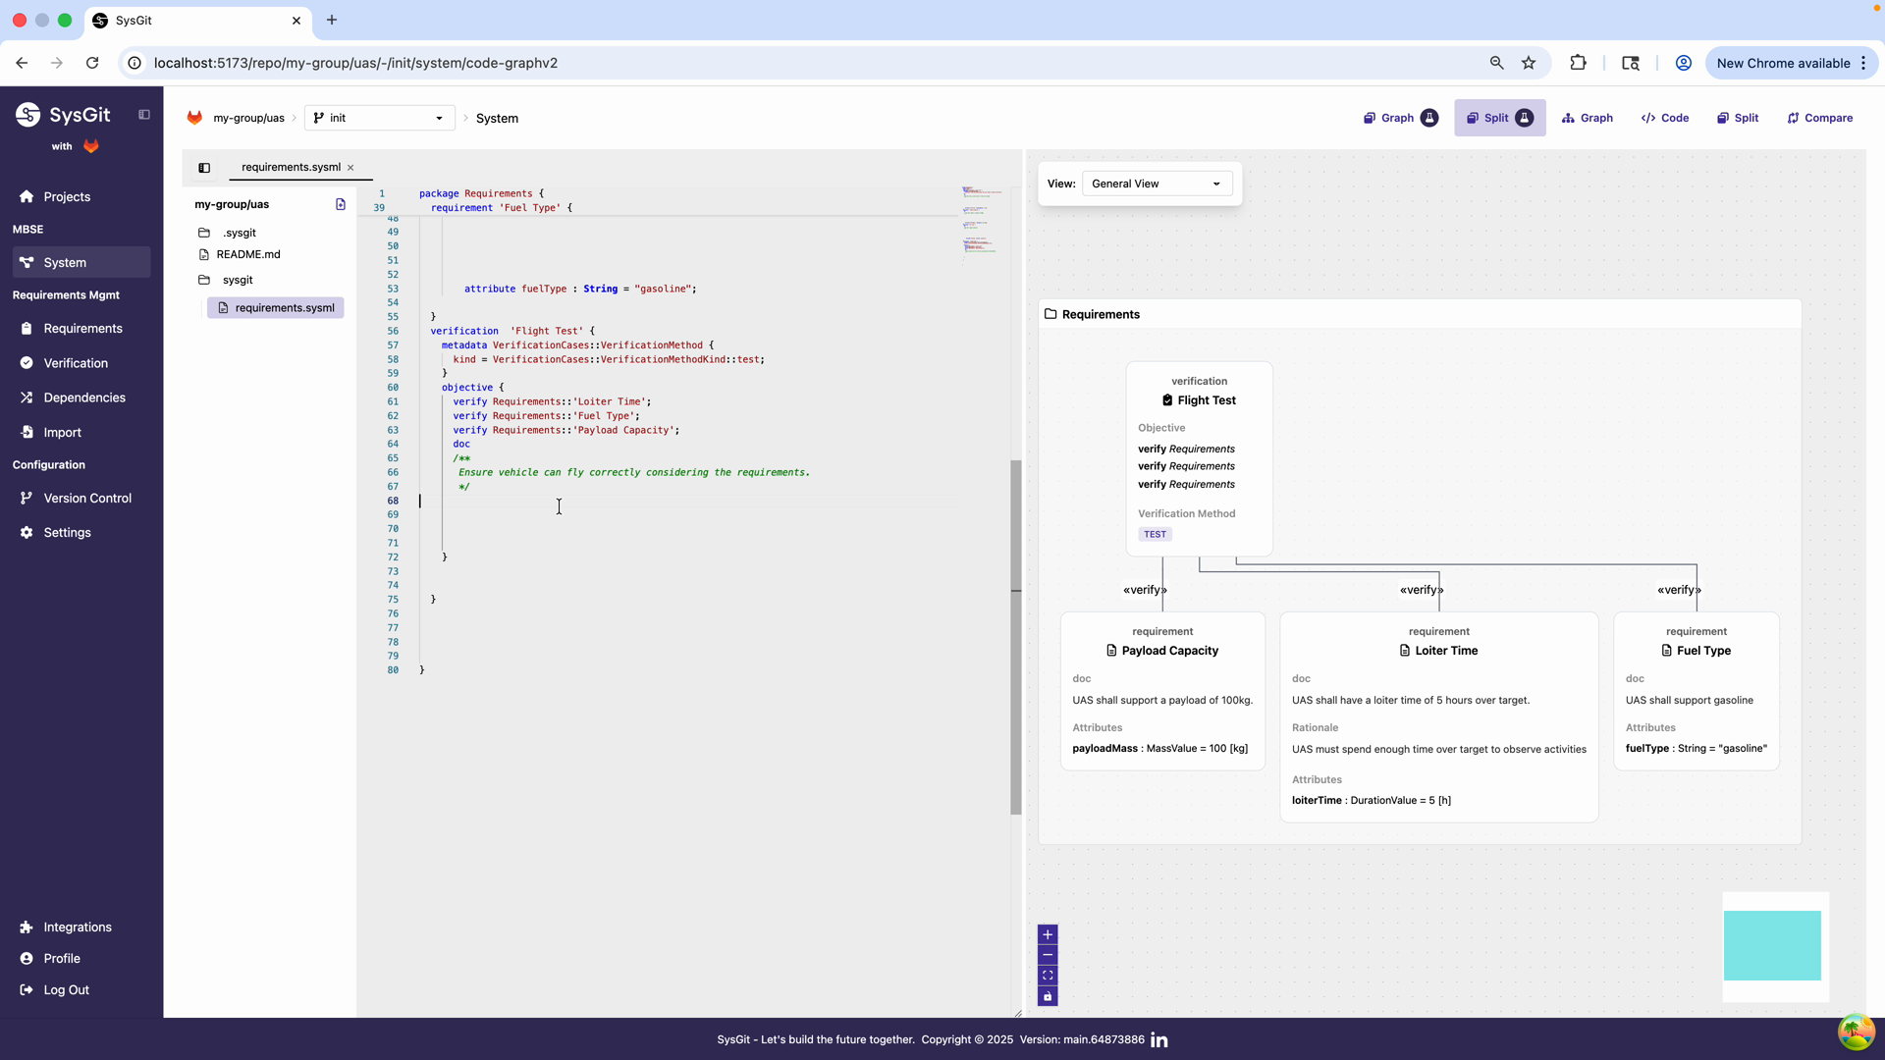Screen dimensions: 1885x1060
Task: Select Verification in the Requirements Mgmt sidebar
Action: coord(76,362)
